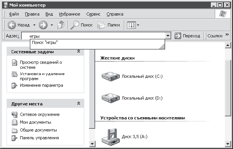233x149 pixels.
Task: Toggle the Folders (Папки) pane
Action: [x=109, y=25]
